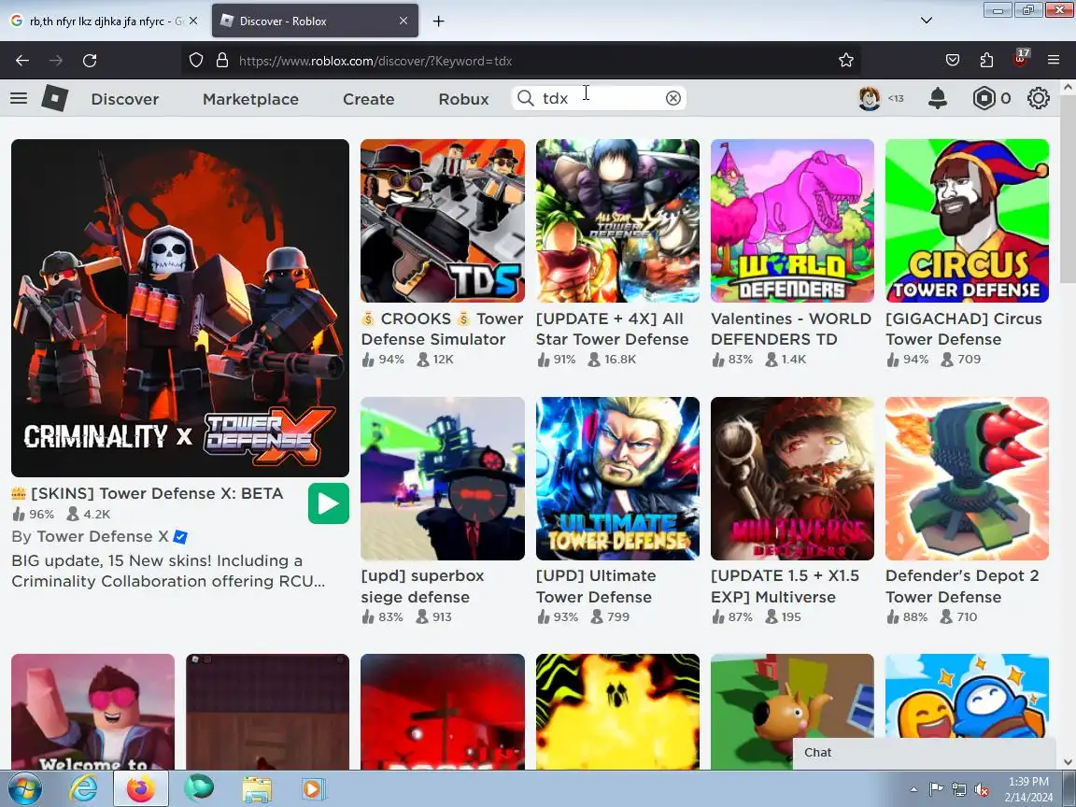Open CROOKS Tower Defense Simulator title
Screen dimensions: 1076x807
click(443, 329)
